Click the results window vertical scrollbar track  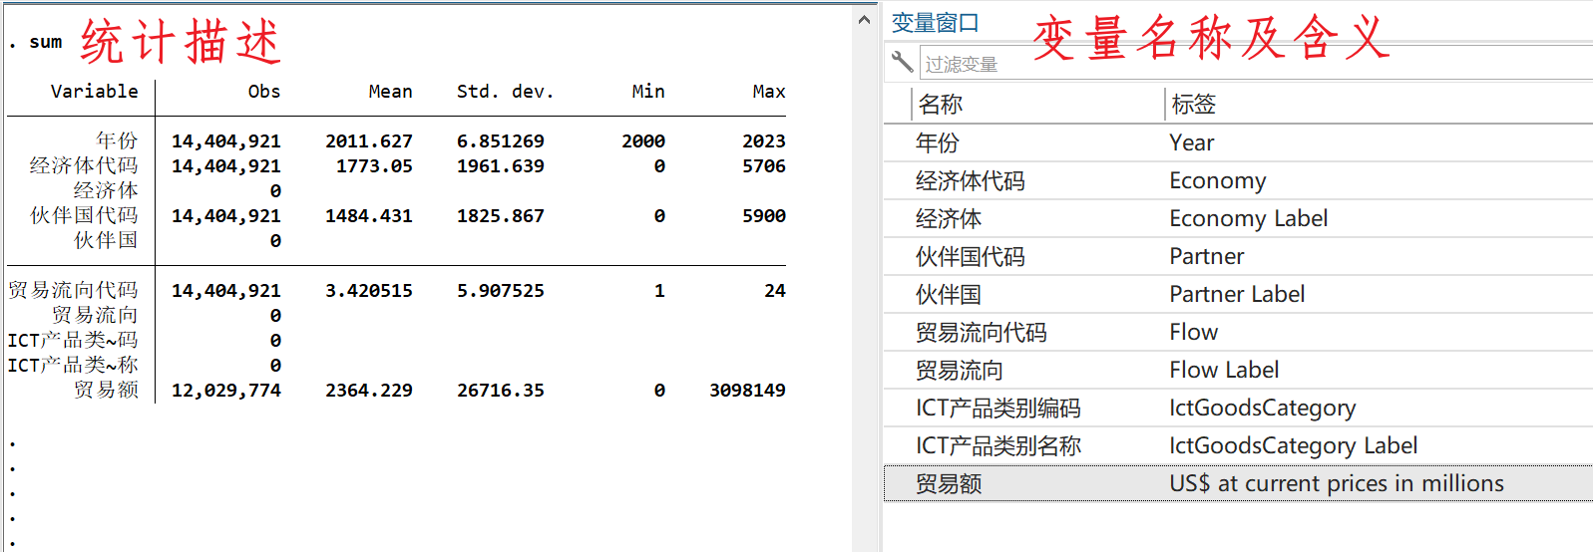click(864, 299)
